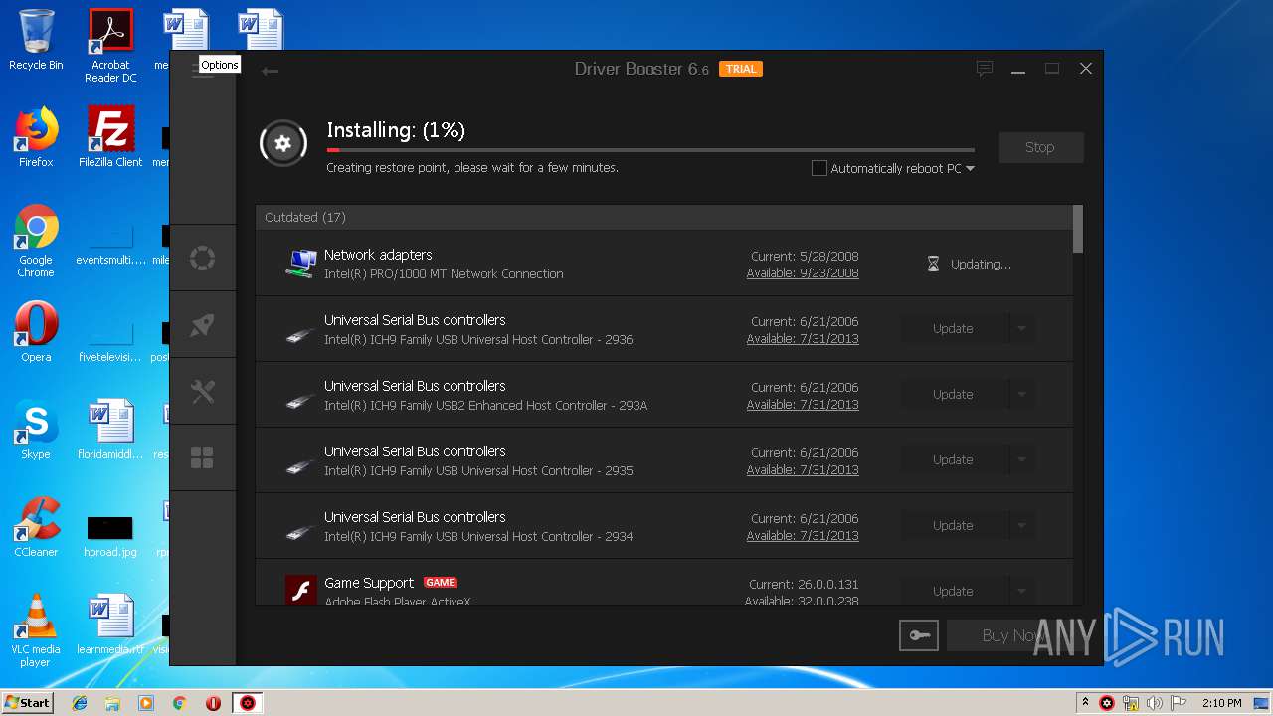
Task: Click the license key icon
Action: 918,635
